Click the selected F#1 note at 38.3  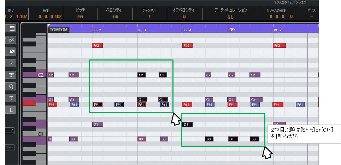point(142,105)
